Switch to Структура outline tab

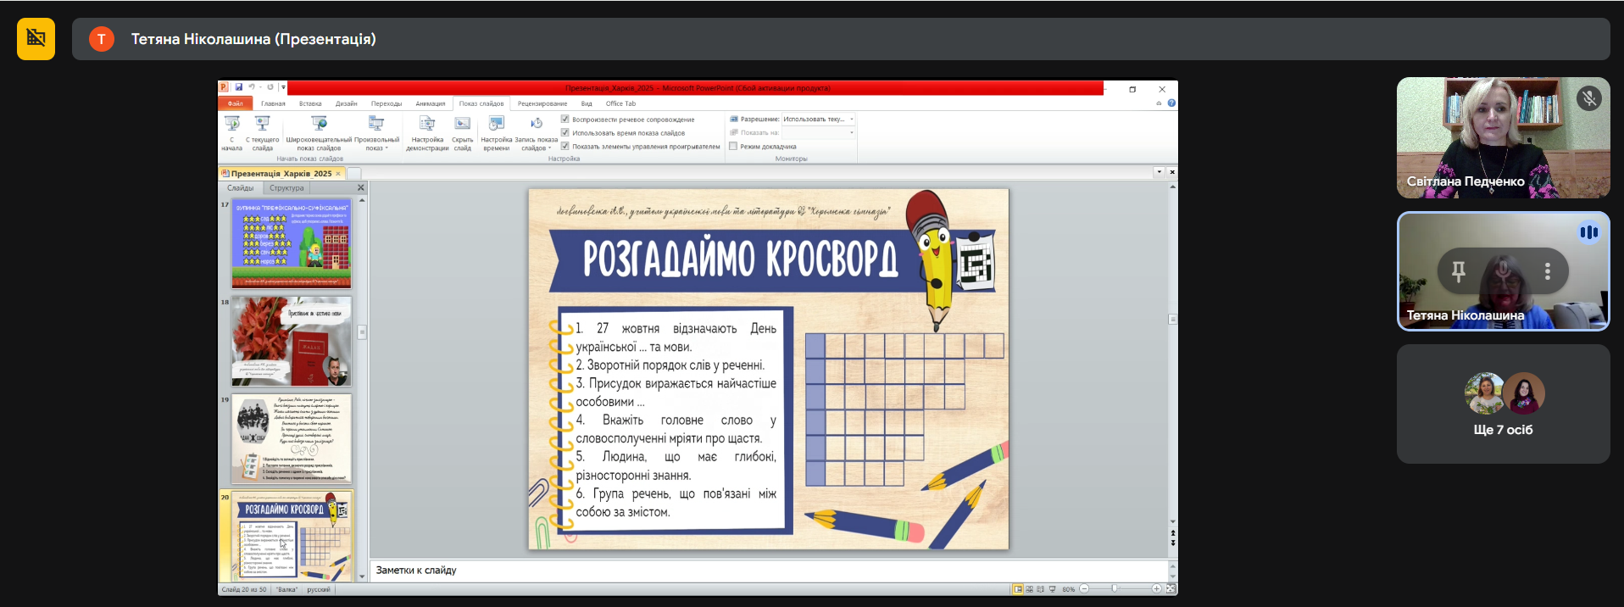tap(286, 188)
